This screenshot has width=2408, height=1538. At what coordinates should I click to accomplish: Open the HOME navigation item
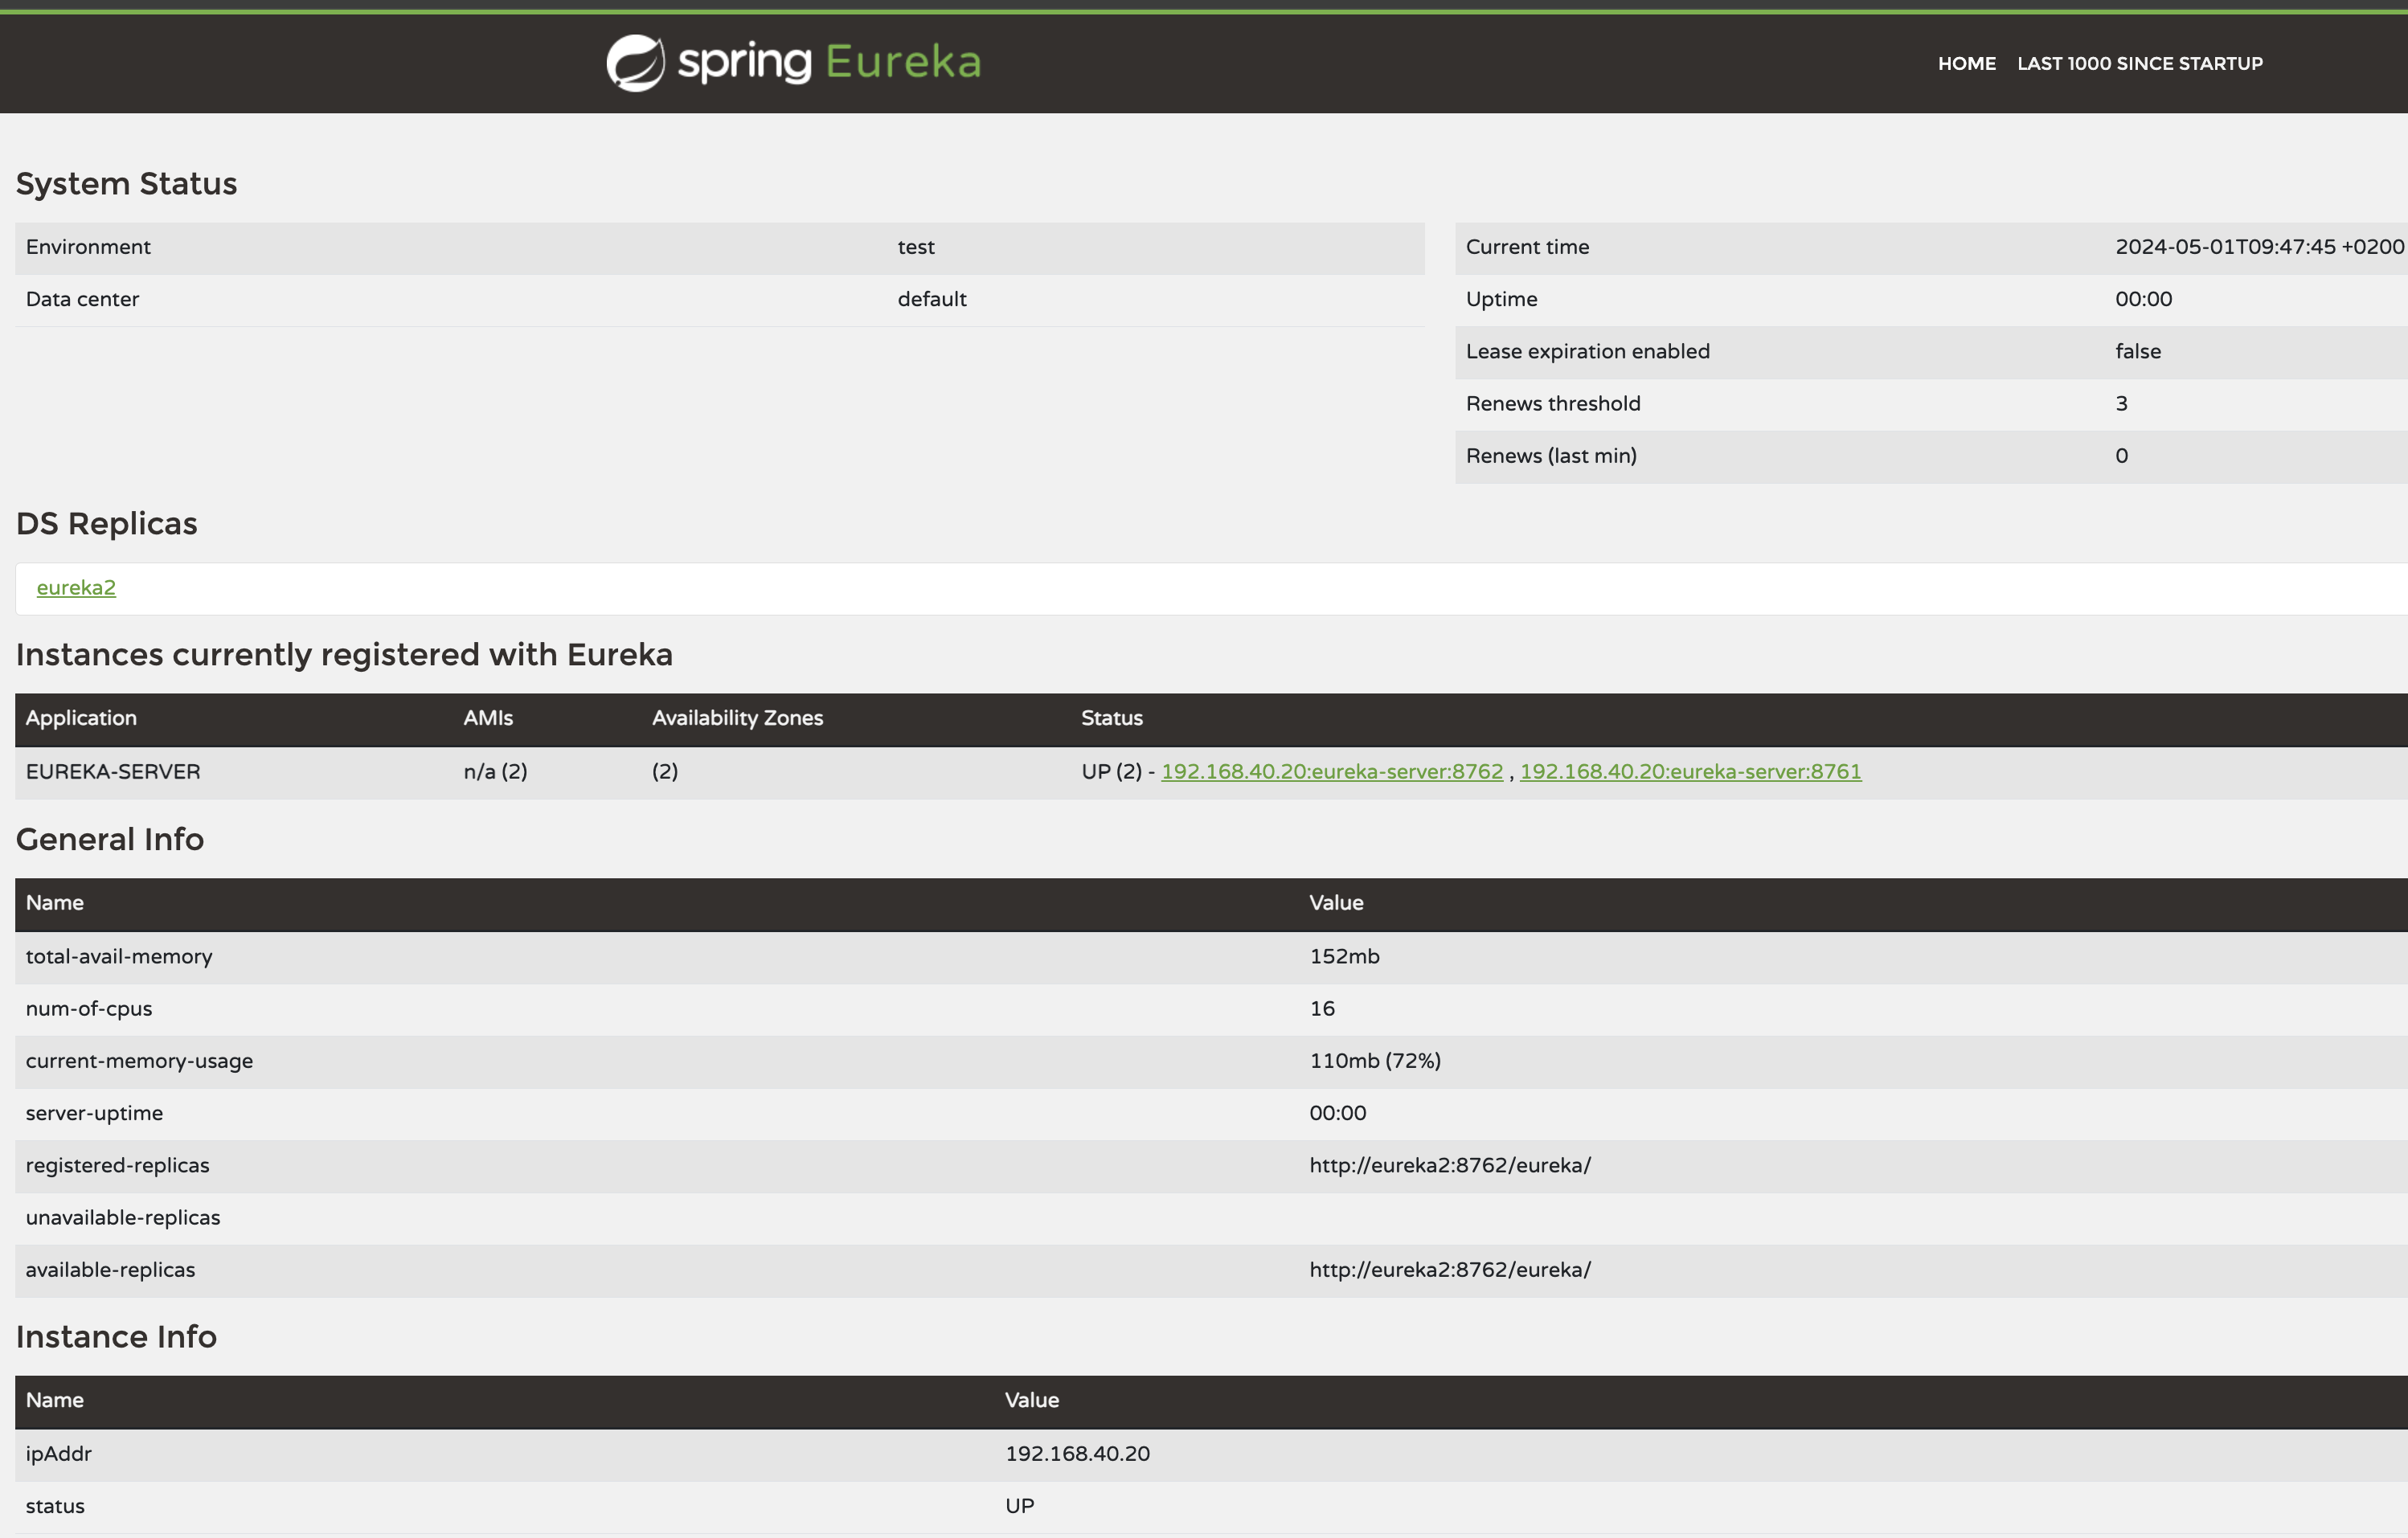point(1966,64)
